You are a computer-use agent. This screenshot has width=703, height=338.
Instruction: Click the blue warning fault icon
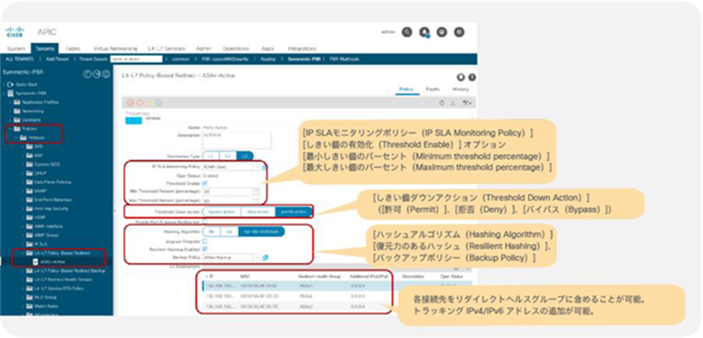pos(158,103)
